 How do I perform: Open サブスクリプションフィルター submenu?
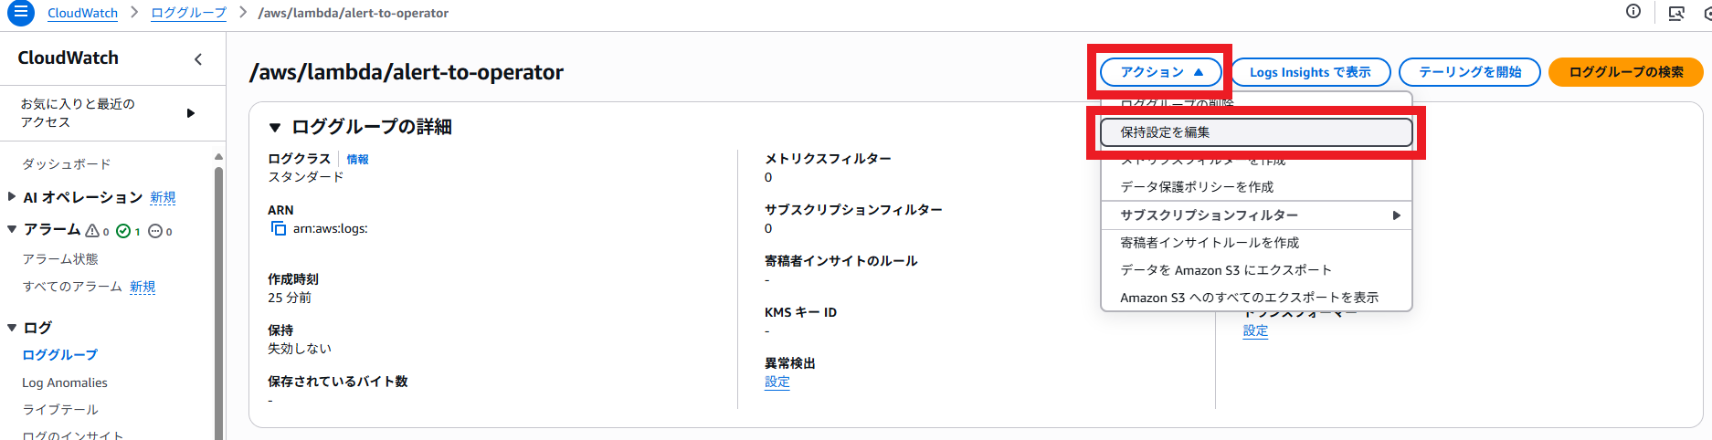click(x=1256, y=215)
